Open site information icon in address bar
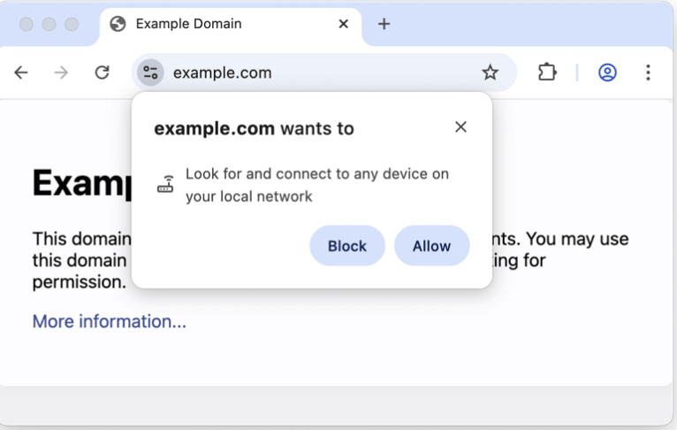This screenshot has height=430, width=677. 150,73
